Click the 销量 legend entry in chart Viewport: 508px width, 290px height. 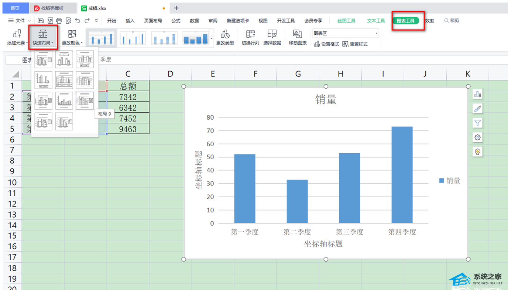pos(450,181)
